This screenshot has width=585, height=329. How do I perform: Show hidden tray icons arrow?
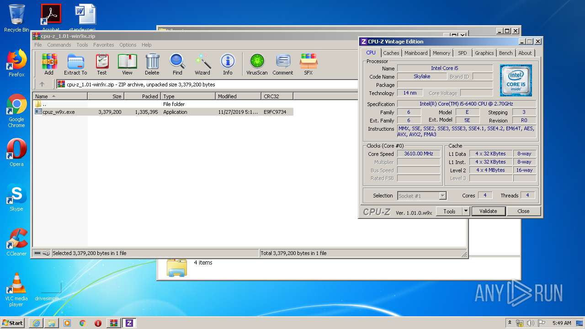coord(510,323)
